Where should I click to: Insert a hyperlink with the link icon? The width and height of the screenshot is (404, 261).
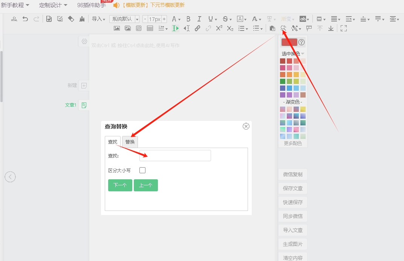[x=197, y=28]
